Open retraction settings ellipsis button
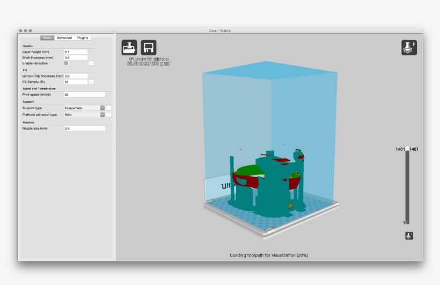The height and width of the screenshot is (285, 440). tap(91, 63)
